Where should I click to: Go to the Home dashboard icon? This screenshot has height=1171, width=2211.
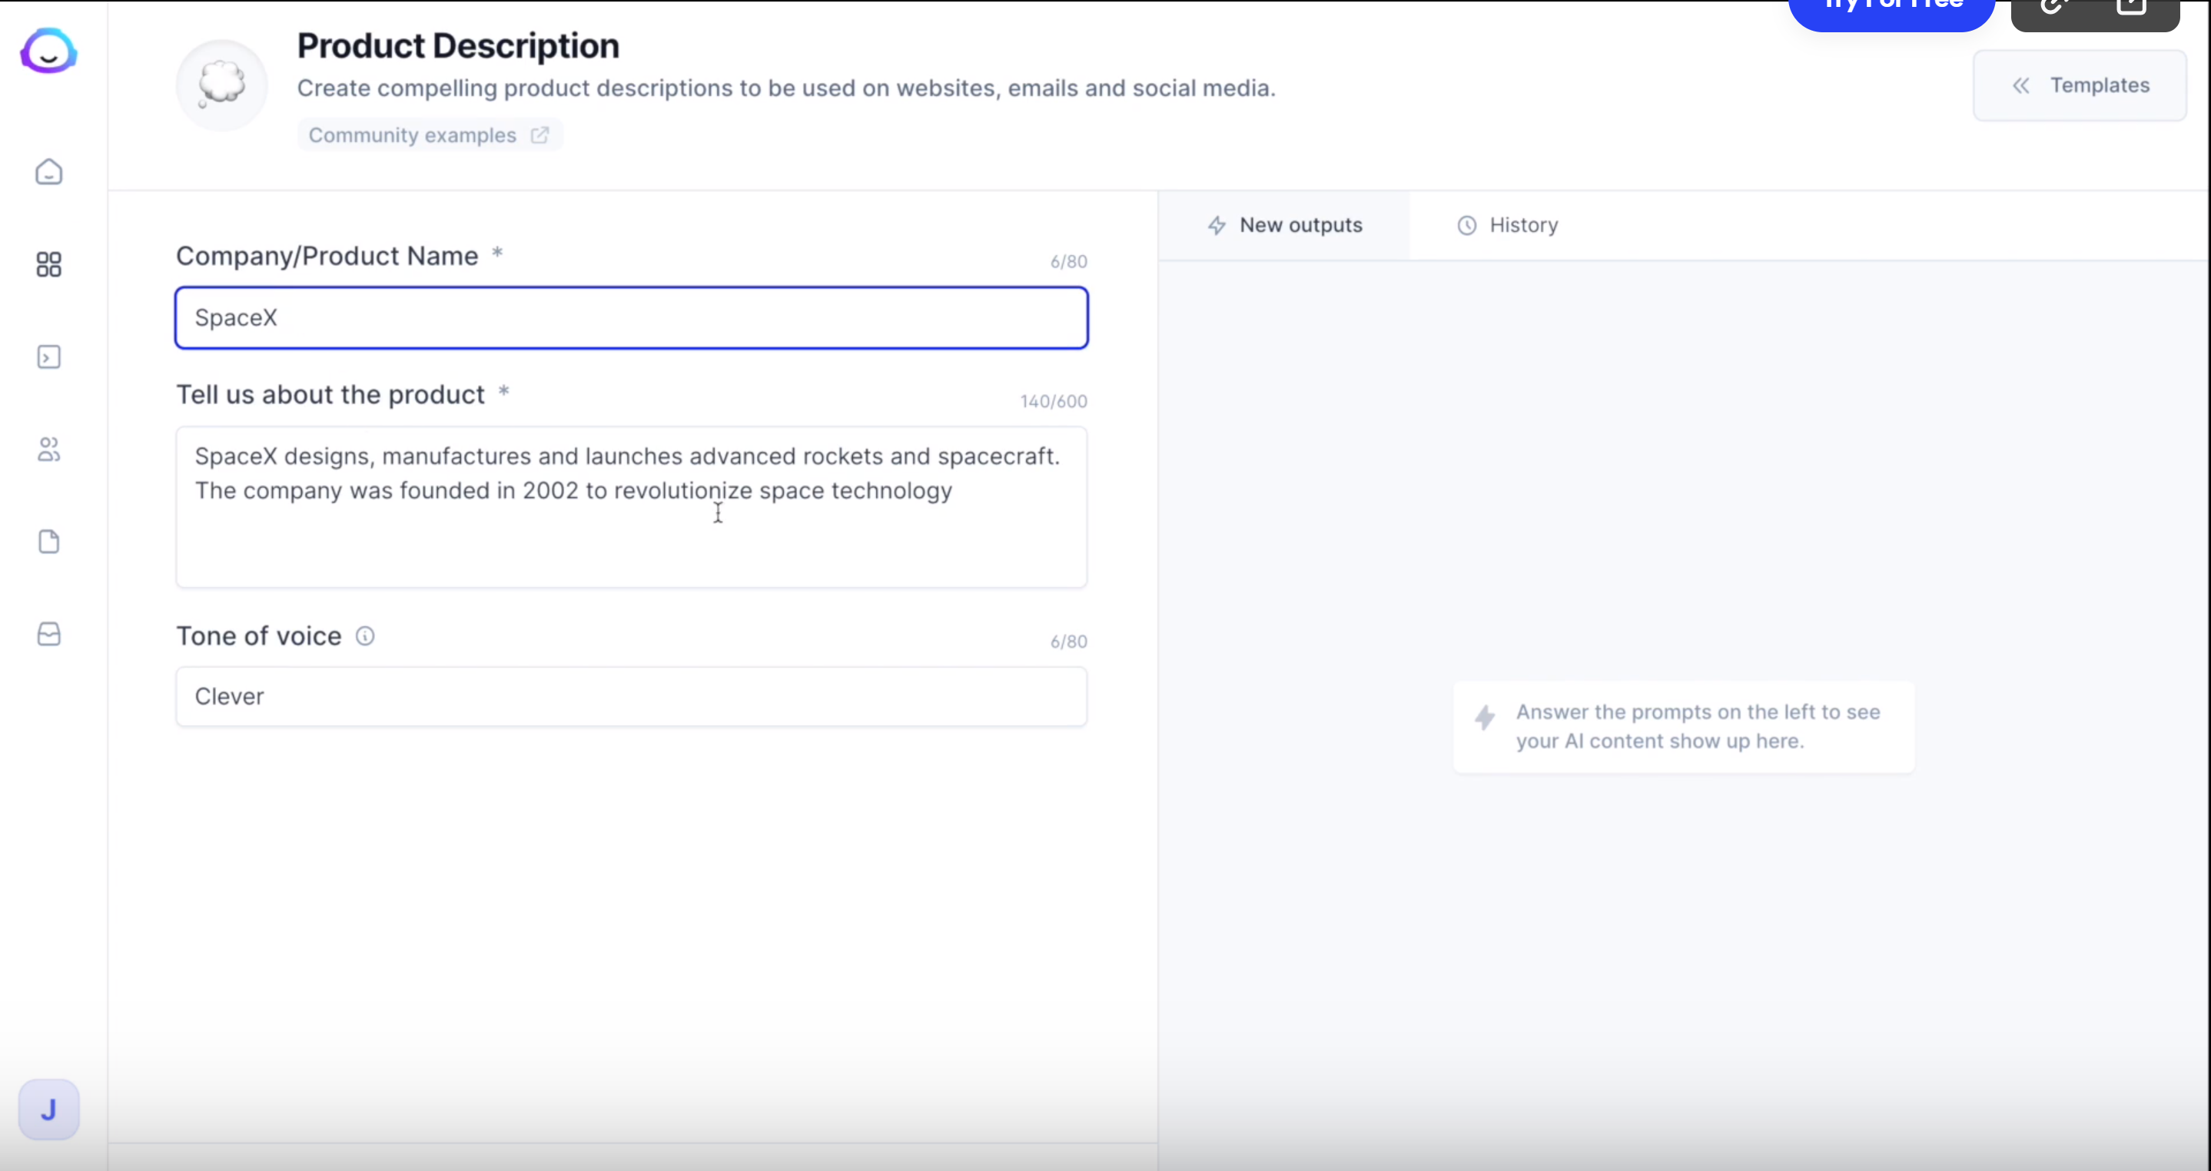coord(49,171)
